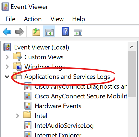Select the Hardware Events log

[58, 106]
